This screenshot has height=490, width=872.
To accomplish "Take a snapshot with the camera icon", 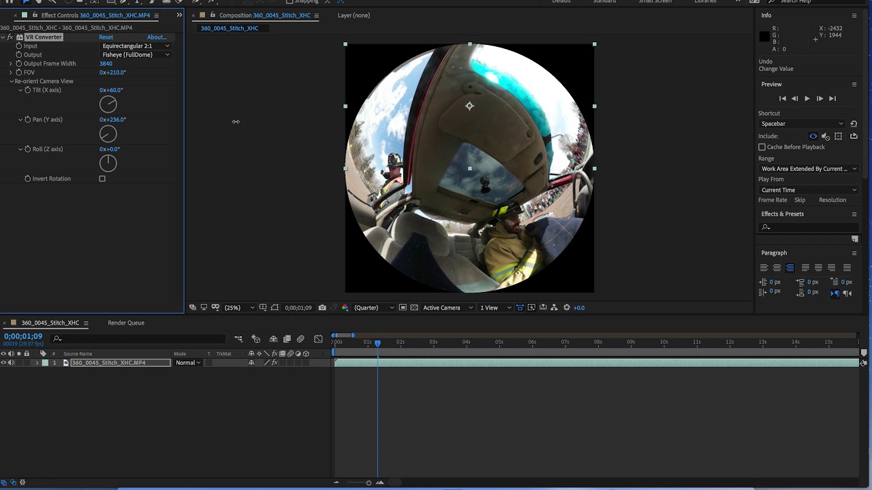I will coord(322,308).
